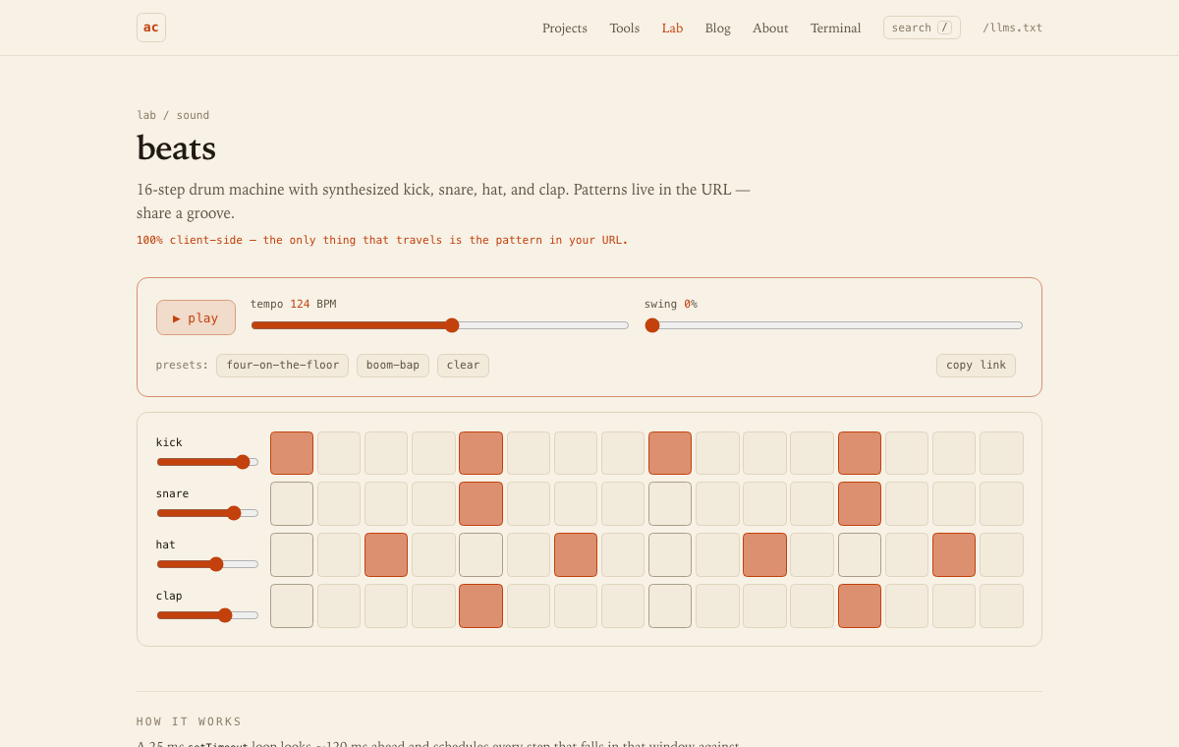Click the "100% client-side" notice text
The height and width of the screenshot is (747, 1179).
click(382, 240)
